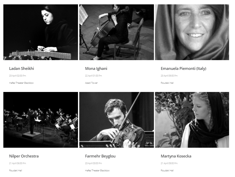Open Martyna Kosecka's portrait photo
Screen dimensions: 235x177
[x=192, y=120]
